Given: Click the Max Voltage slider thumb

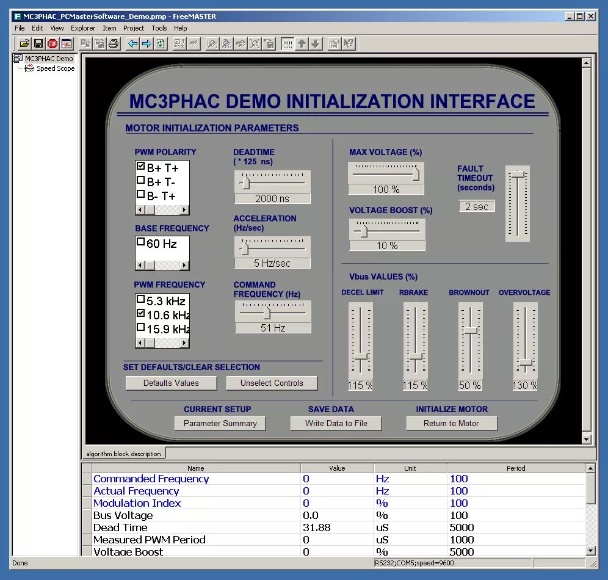Looking at the screenshot, I should (x=416, y=174).
